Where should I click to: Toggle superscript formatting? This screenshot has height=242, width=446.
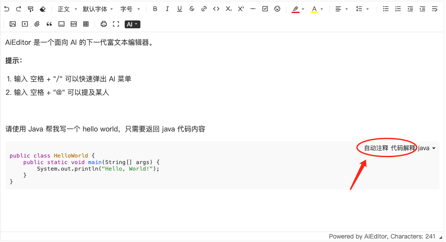tap(241, 9)
